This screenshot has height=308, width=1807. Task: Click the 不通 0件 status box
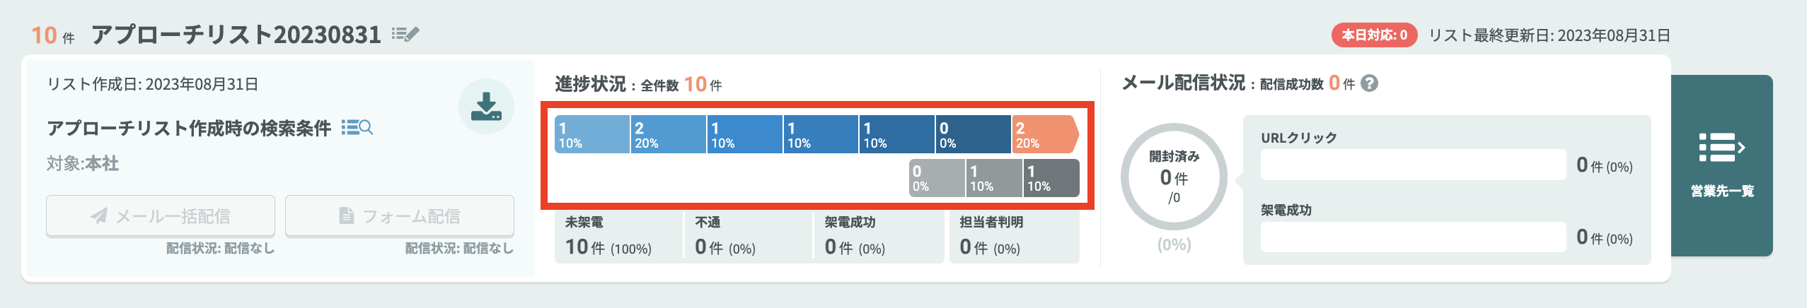click(749, 237)
